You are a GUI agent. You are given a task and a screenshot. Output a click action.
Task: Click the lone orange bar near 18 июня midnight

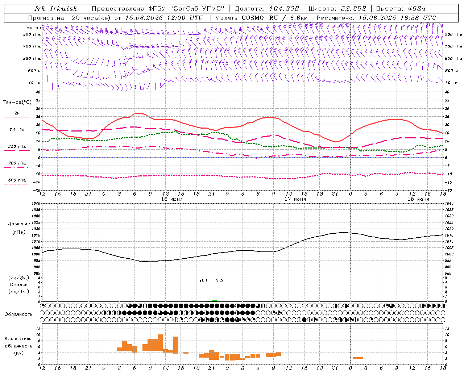(358, 358)
